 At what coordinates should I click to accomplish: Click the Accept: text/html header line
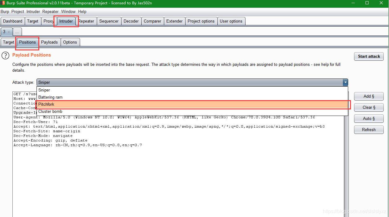(169, 126)
